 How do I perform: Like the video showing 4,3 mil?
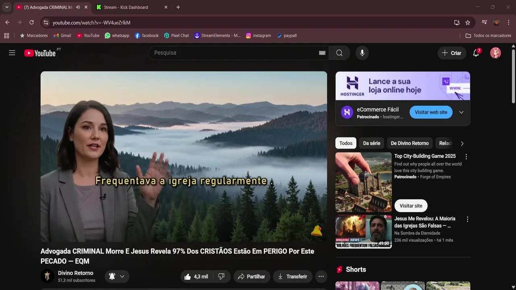196,276
